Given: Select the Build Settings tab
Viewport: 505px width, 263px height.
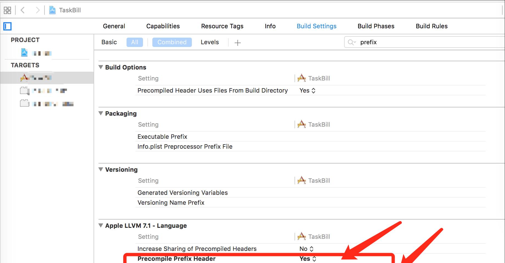Looking at the screenshot, I should coord(316,26).
